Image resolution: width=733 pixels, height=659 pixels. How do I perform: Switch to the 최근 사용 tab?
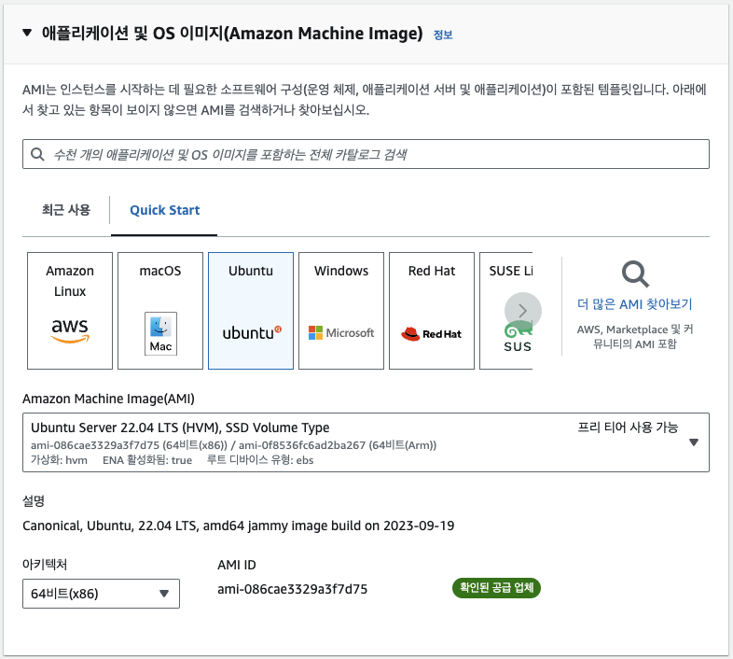click(66, 210)
